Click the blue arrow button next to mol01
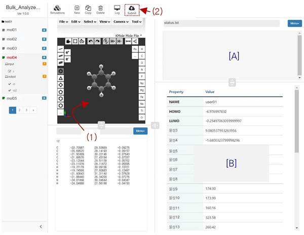 (44, 30)
